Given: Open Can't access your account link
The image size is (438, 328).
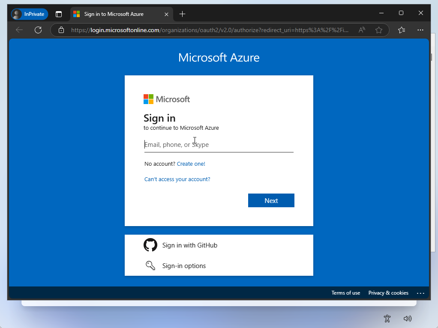Looking at the screenshot, I should pyautogui.click(x=177, y=179).
